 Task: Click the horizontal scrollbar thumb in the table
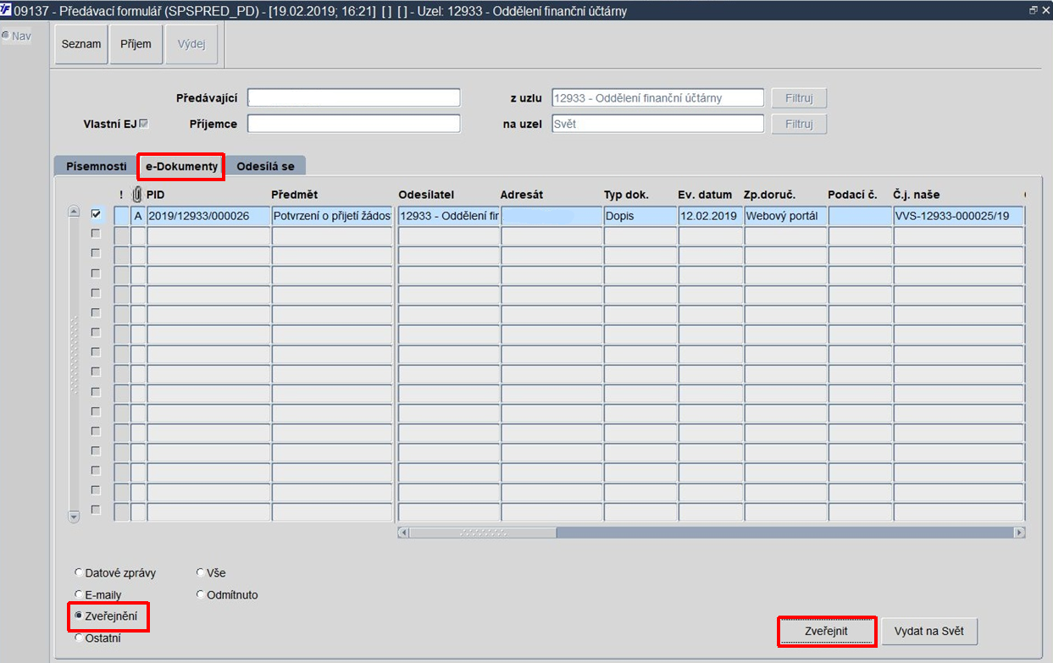click(483, 533)
